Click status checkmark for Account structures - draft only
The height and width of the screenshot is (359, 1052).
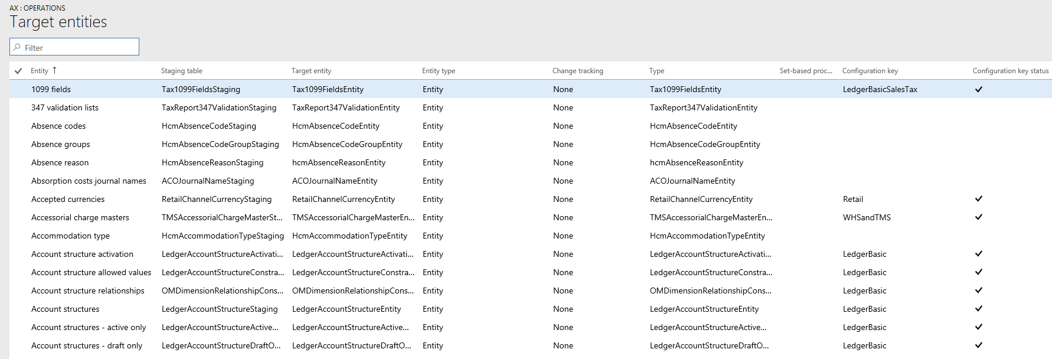[979, 345]
